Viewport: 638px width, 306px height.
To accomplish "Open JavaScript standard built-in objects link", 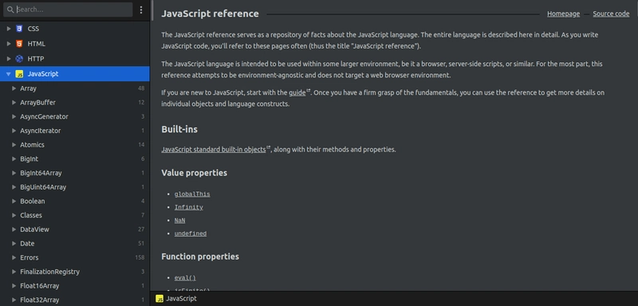I will point(213,150).
